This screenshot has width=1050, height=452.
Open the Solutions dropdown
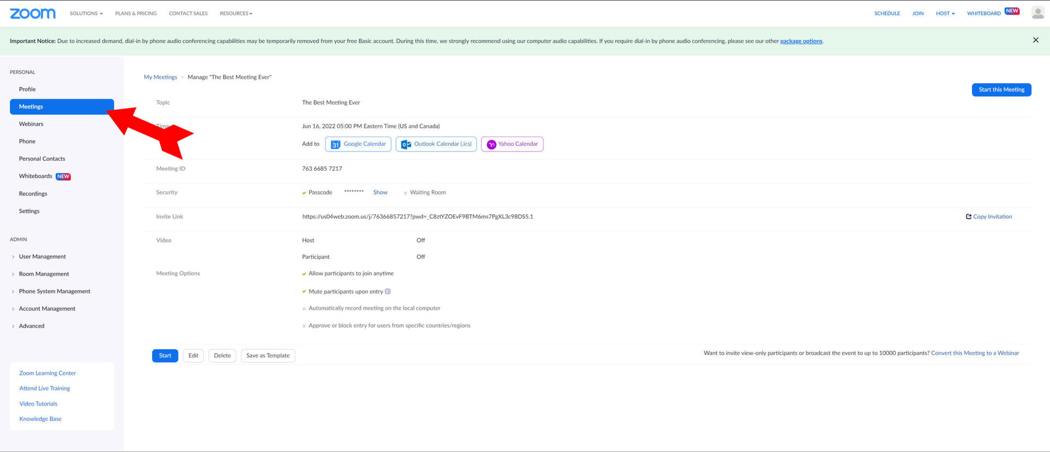click(86, 13)
